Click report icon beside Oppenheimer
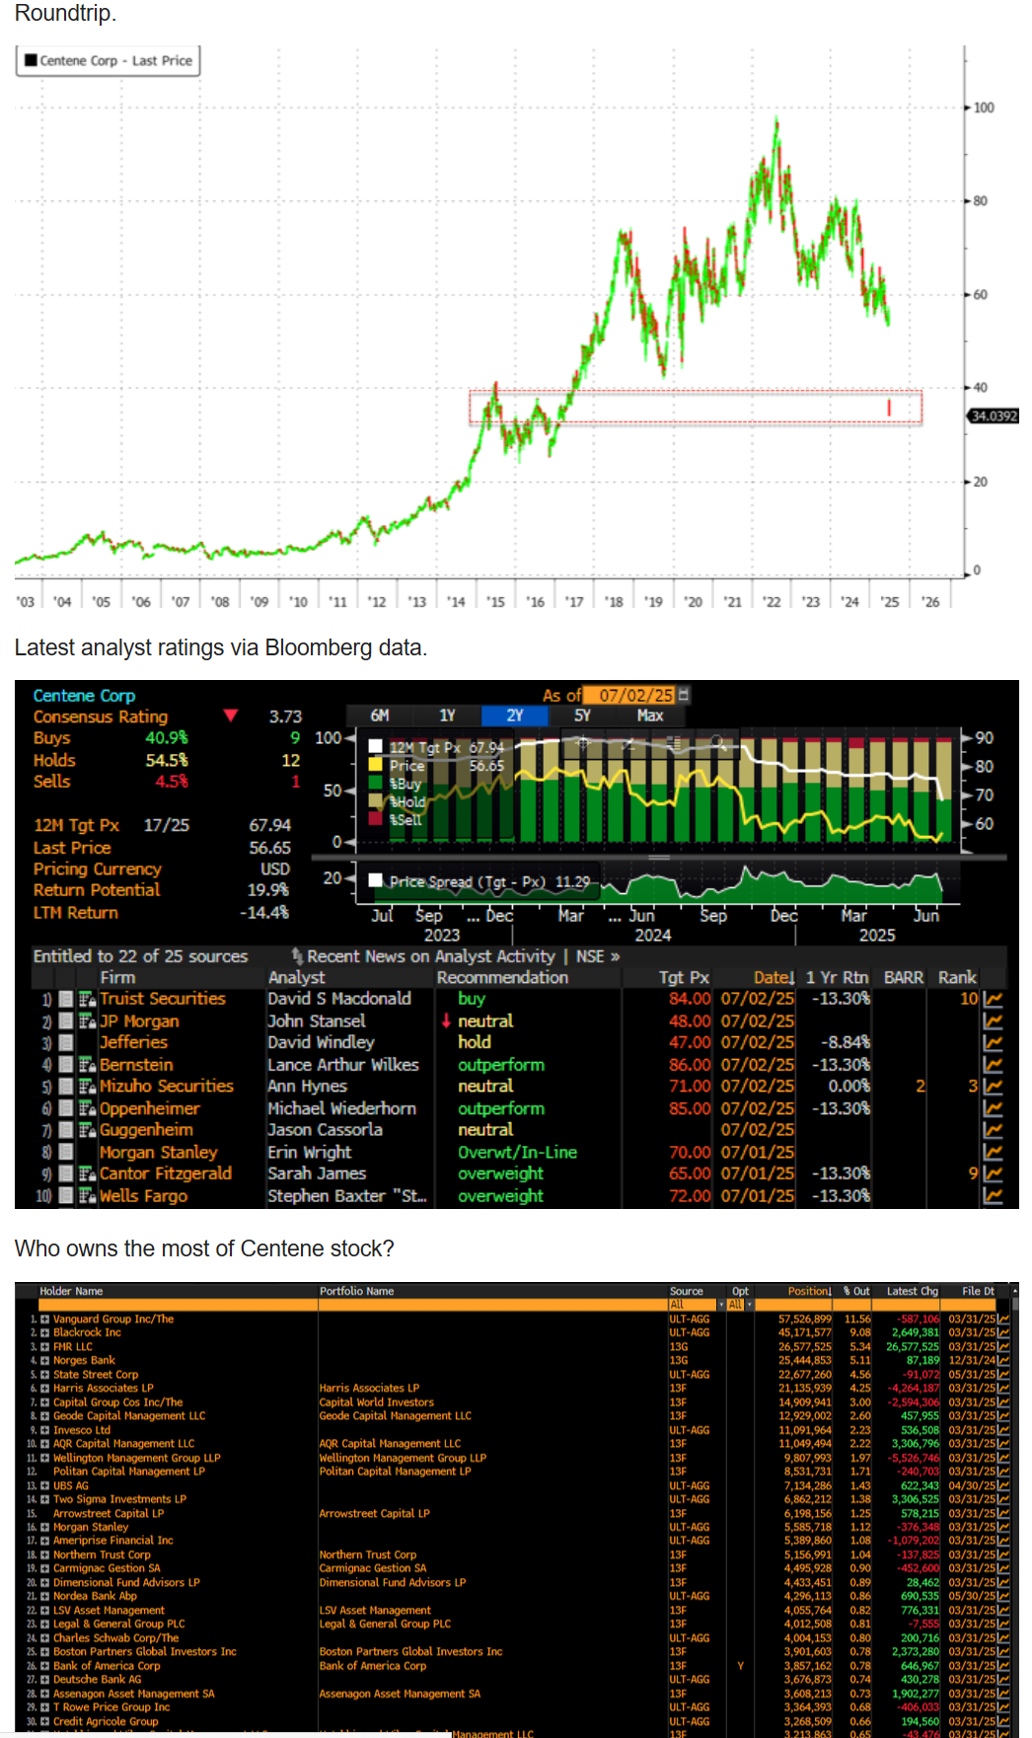 (x=87, y=1108)
